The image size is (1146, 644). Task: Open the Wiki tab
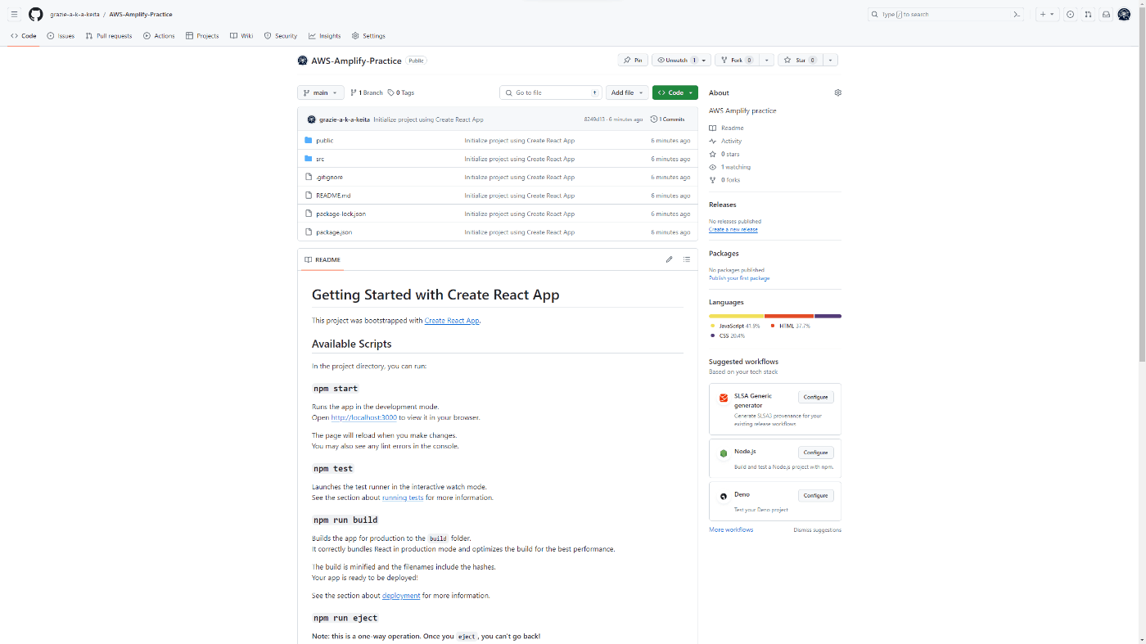coord(241,36)
